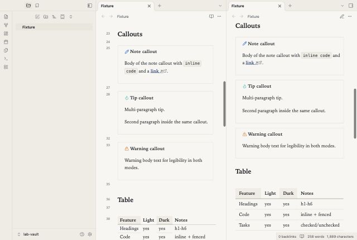Toggle the right sidebar
The image size is (357, 240).
click(x=351, y=6)
